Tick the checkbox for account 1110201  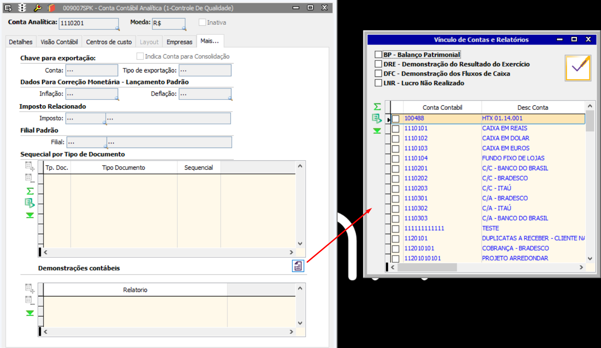396,168
